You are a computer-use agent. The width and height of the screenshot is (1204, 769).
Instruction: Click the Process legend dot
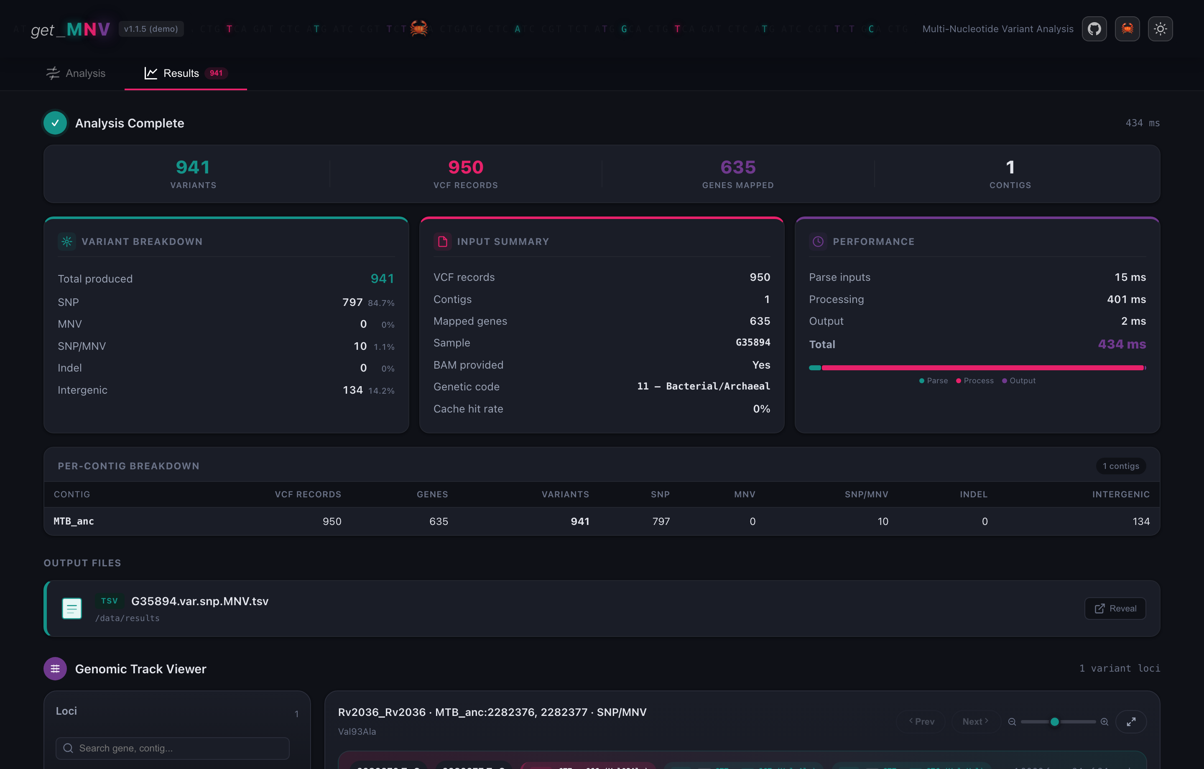click(959, 381)
